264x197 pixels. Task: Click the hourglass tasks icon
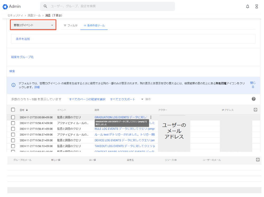pyautogui.click(x=257, y=6)
